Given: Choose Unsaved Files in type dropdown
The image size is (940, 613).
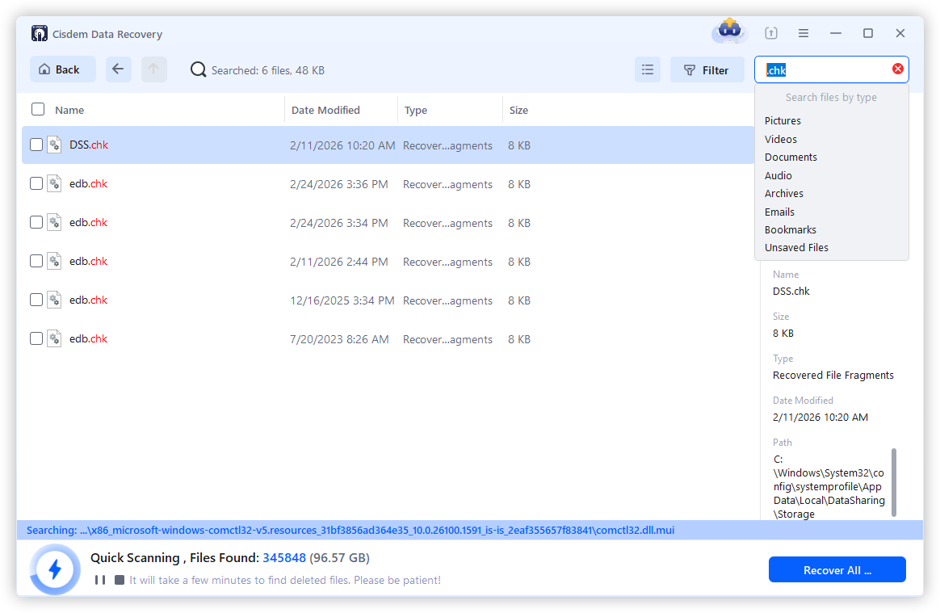Looking at the screenshot, I should coord(796,248).
